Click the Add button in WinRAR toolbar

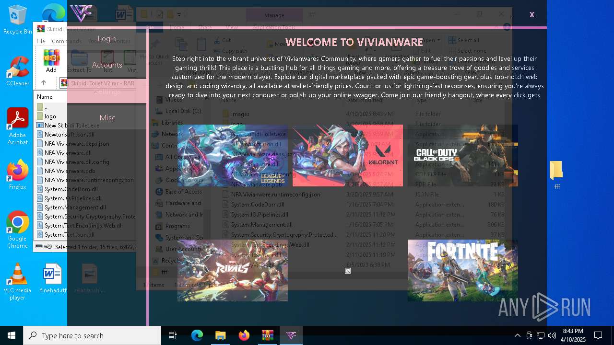[51, 61]
